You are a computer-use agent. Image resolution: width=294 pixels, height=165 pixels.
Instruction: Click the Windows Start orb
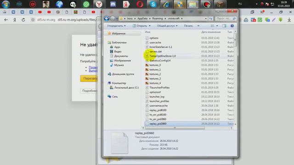click(6, 4)
